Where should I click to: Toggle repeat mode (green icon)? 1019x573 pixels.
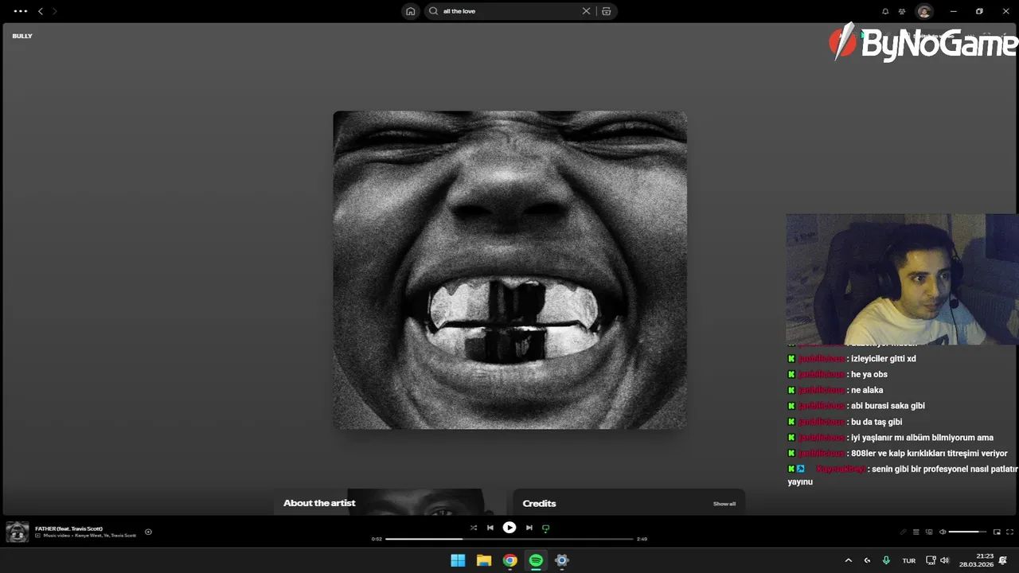click(x=545, y=528)
